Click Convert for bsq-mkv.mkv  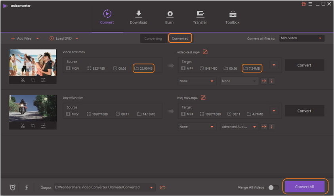(x=304, y=110)
